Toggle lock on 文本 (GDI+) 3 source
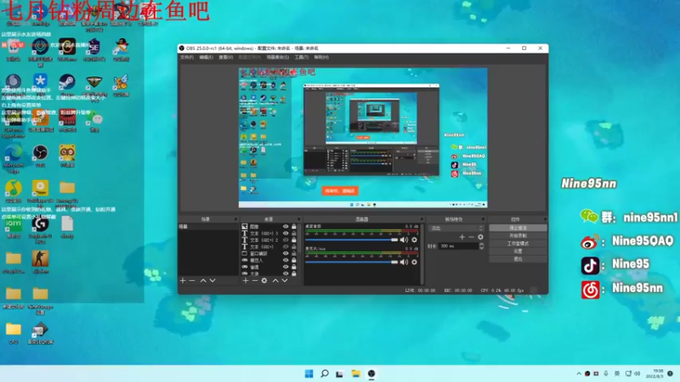This screenshot has height=382, width=680. (294, 233)
